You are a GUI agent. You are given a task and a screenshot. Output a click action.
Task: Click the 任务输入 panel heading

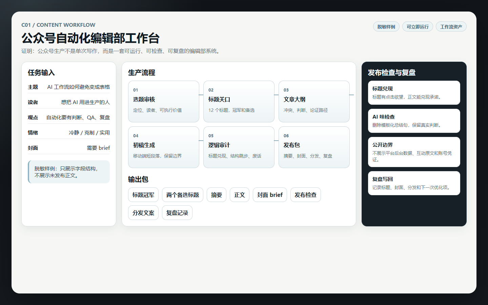pos(41,73)
